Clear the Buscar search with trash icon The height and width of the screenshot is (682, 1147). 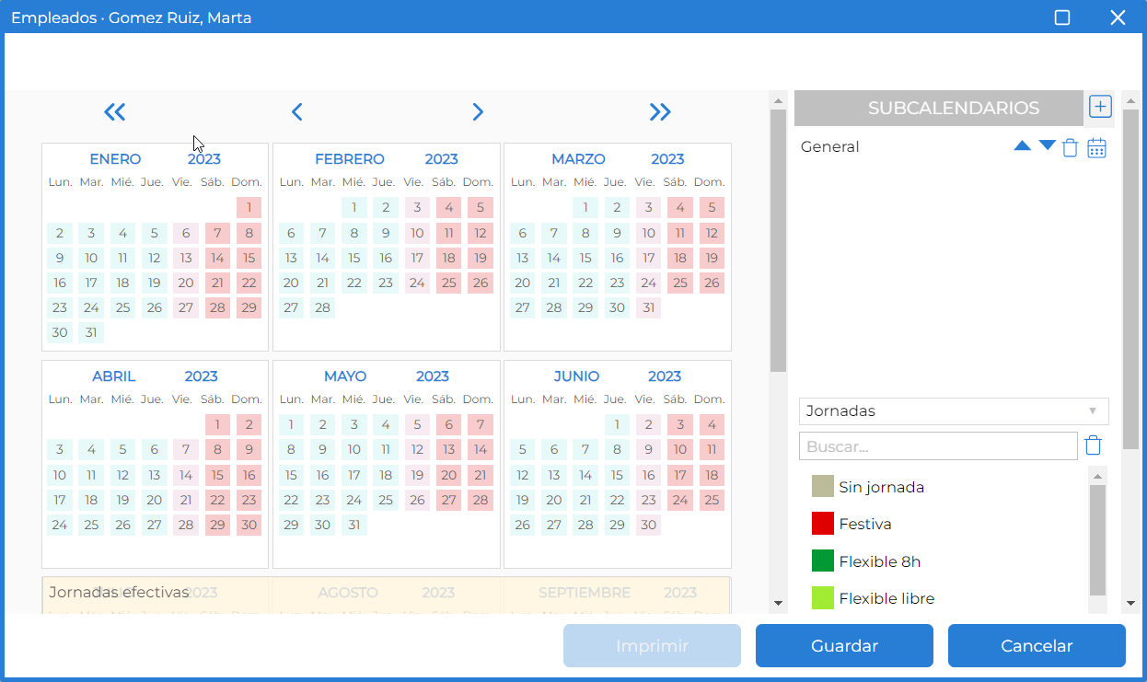coord(1093,445)
